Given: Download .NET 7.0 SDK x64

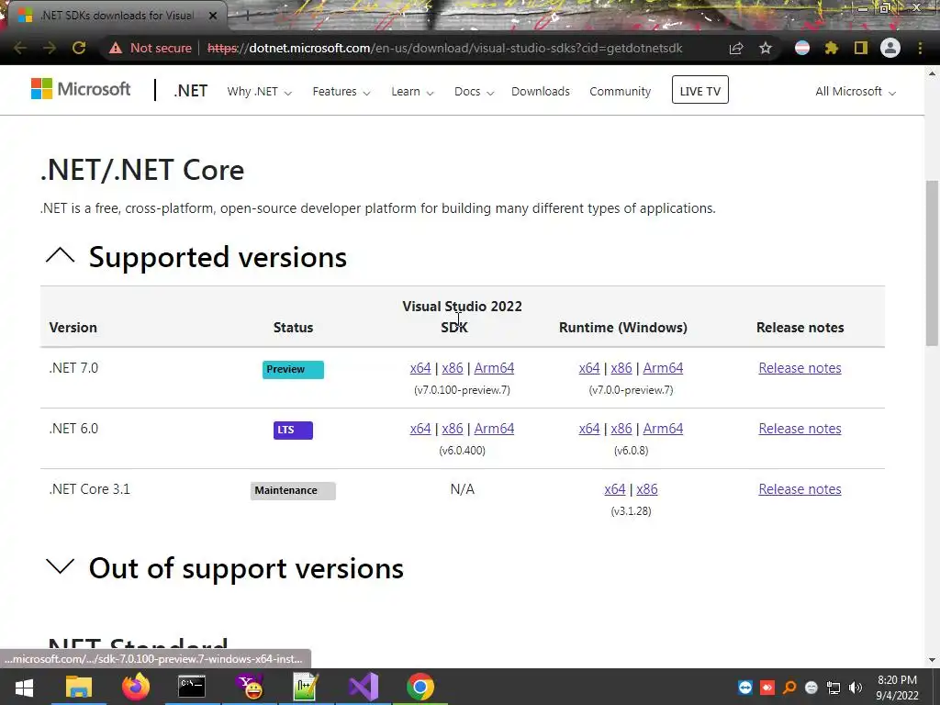Looking at the screenshot, I should 420,368.
